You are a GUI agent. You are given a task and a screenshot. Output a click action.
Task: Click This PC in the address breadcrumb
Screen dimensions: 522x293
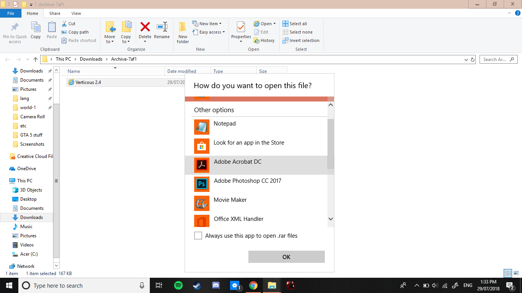pos(63,59)
